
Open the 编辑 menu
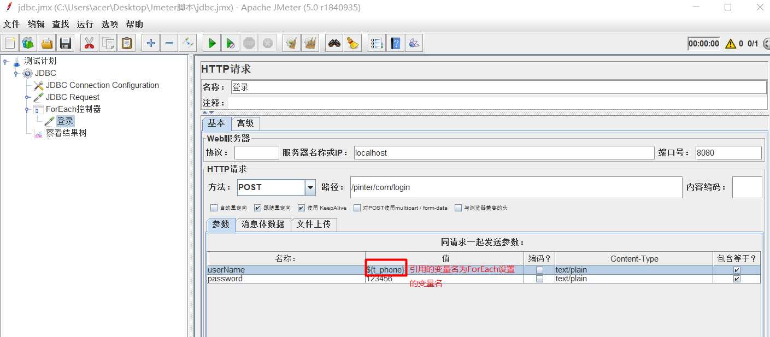pyautogui.click(x=36, y=24)
